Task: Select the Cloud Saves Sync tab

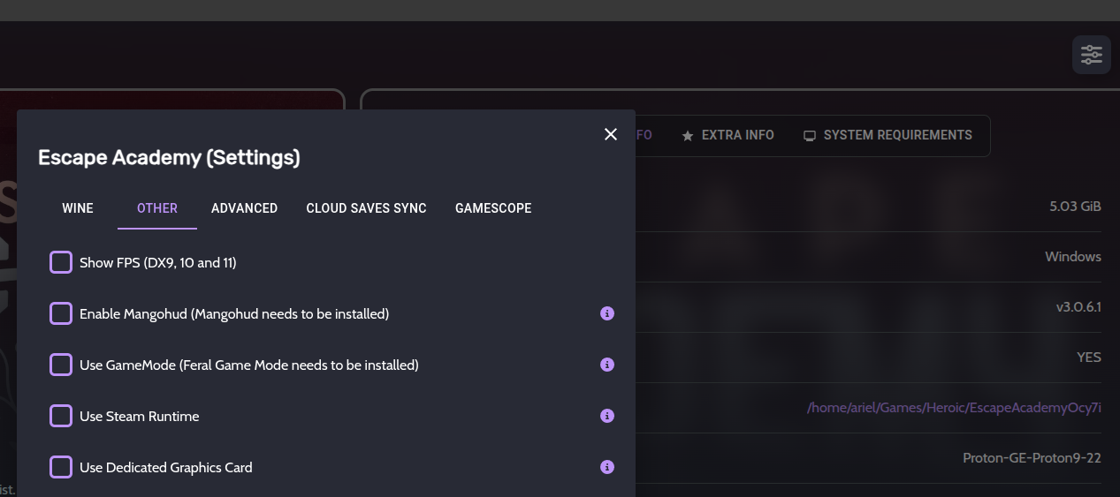Action: (x=367, y=208)
